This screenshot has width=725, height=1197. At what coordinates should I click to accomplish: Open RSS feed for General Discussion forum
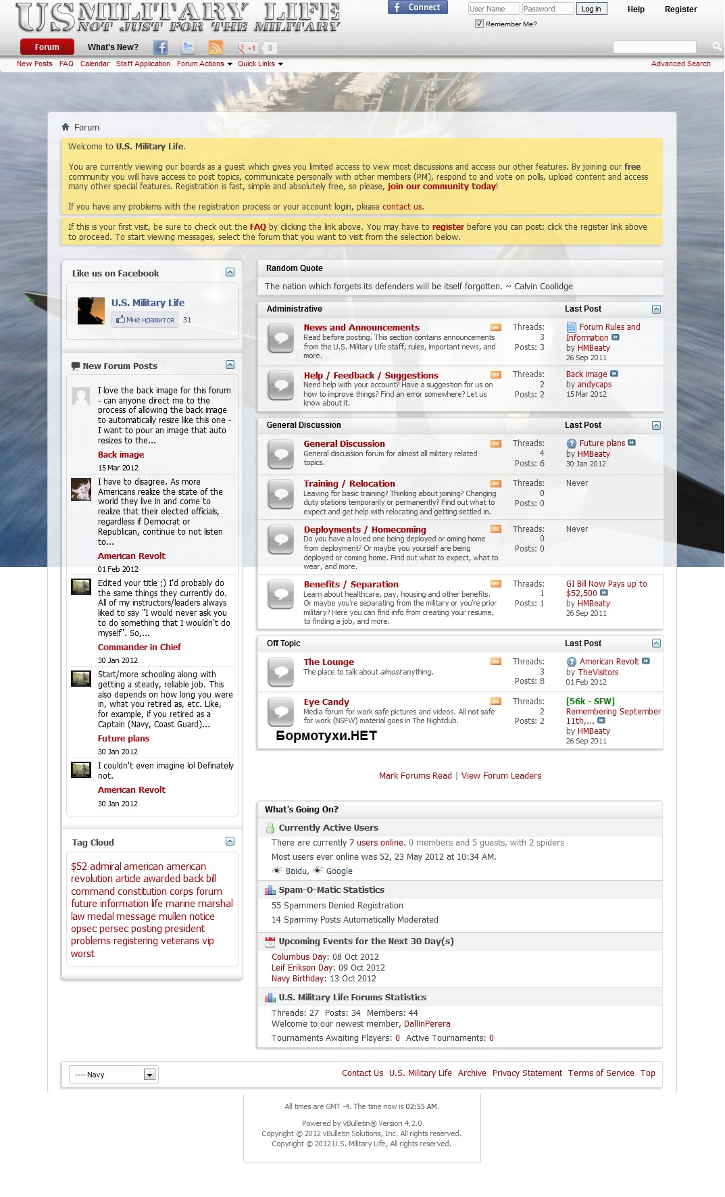coord(496,444)
